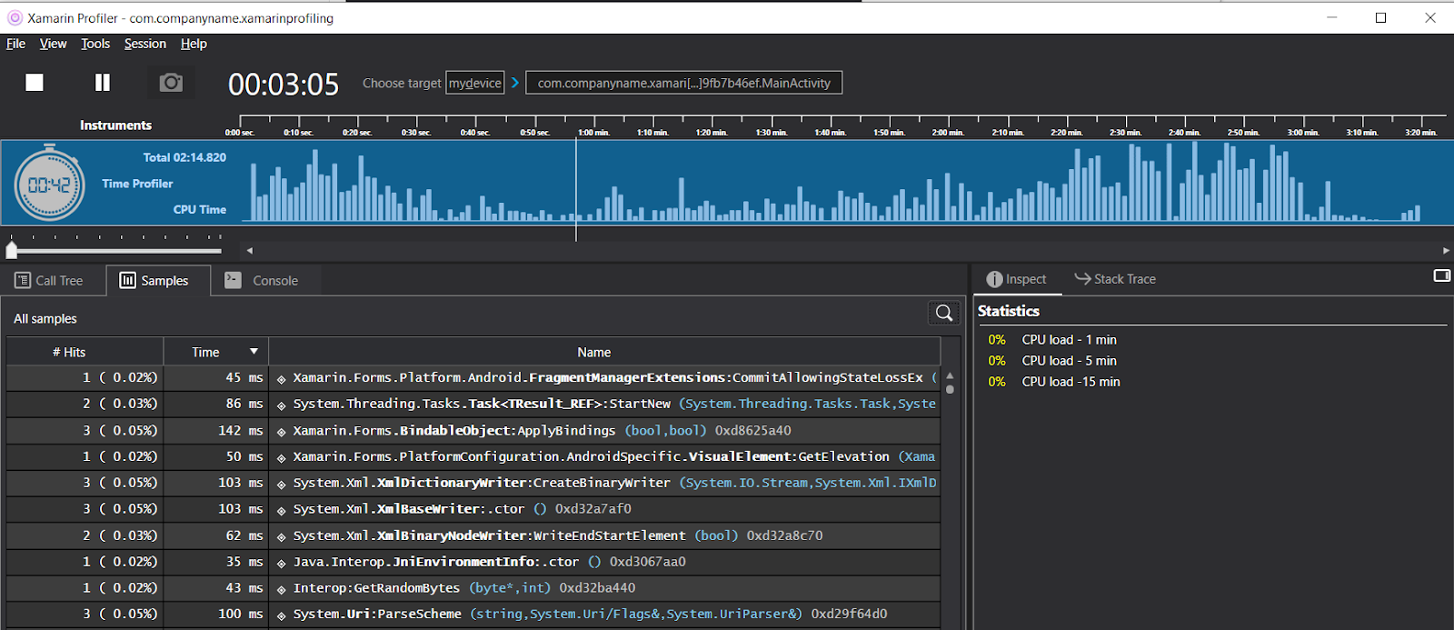
Task: Select the 'Total 02:14.820' text
Action: pos(184,157)
